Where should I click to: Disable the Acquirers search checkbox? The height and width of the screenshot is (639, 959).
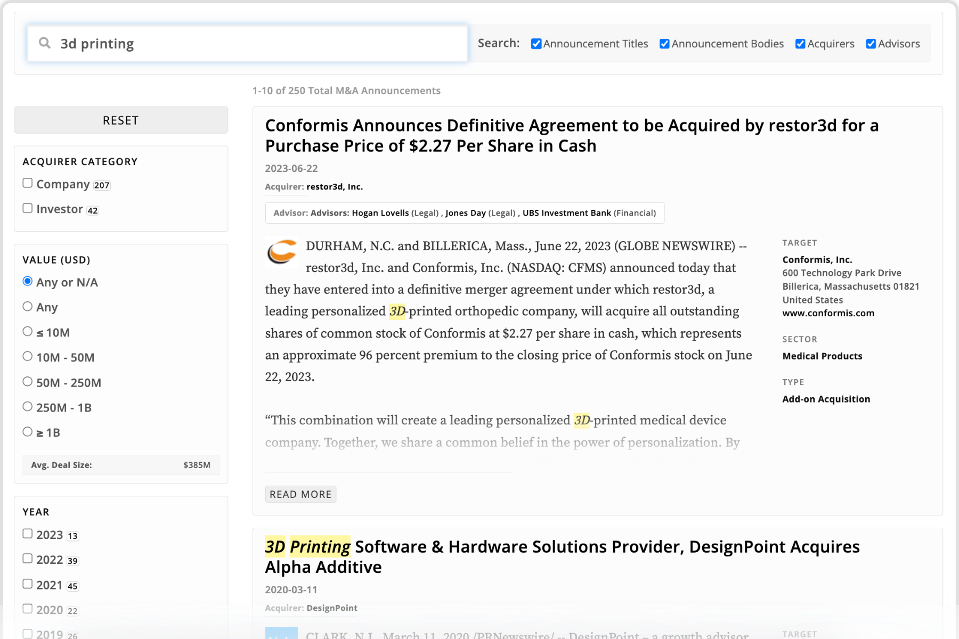(x=800, y=44)
